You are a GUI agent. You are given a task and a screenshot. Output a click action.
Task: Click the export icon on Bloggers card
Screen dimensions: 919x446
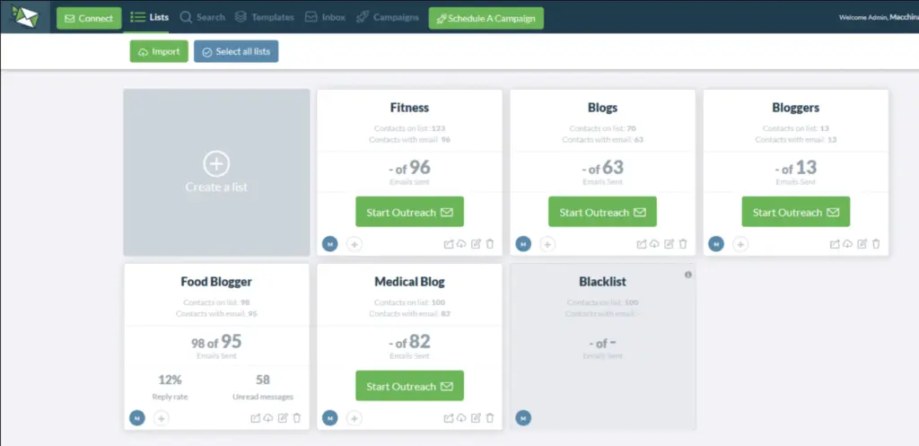pos(834,244)
